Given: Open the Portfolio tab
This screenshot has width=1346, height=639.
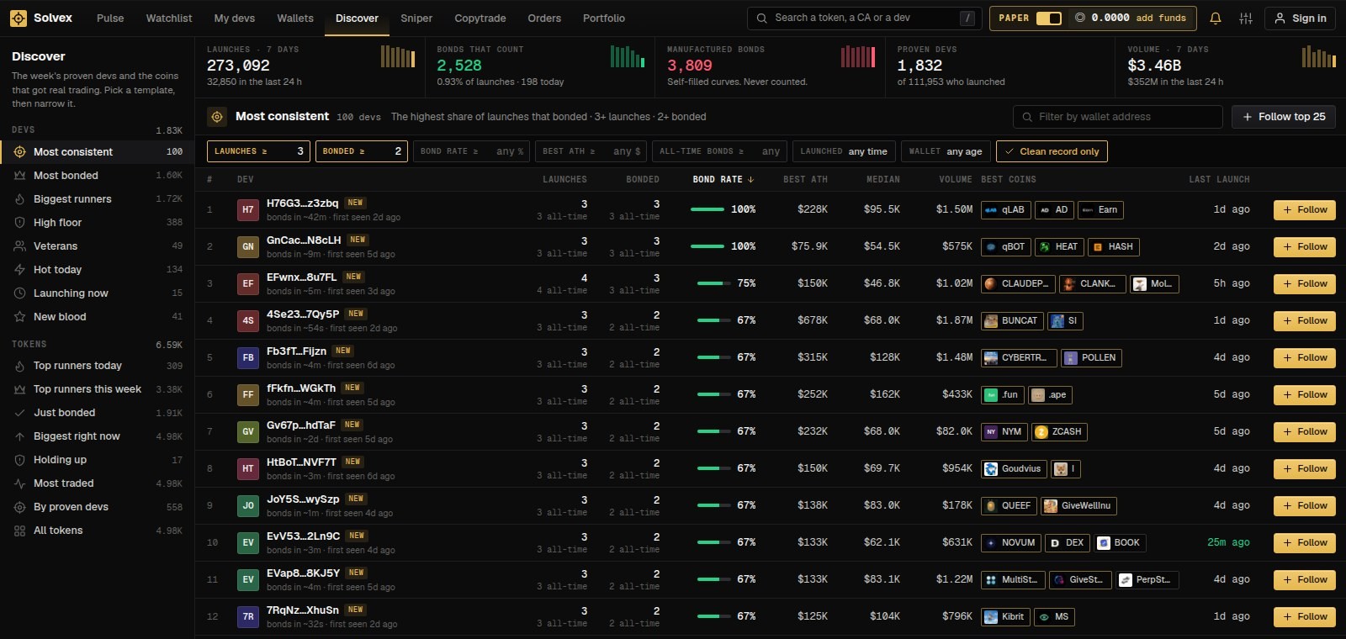Looking at the screenshot, I should [x=604, y=18].
